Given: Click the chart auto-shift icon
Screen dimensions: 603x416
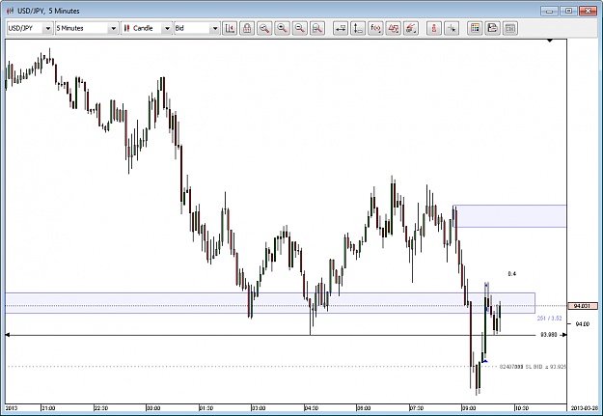Looking at the screenshot, I should pos(230,28).
